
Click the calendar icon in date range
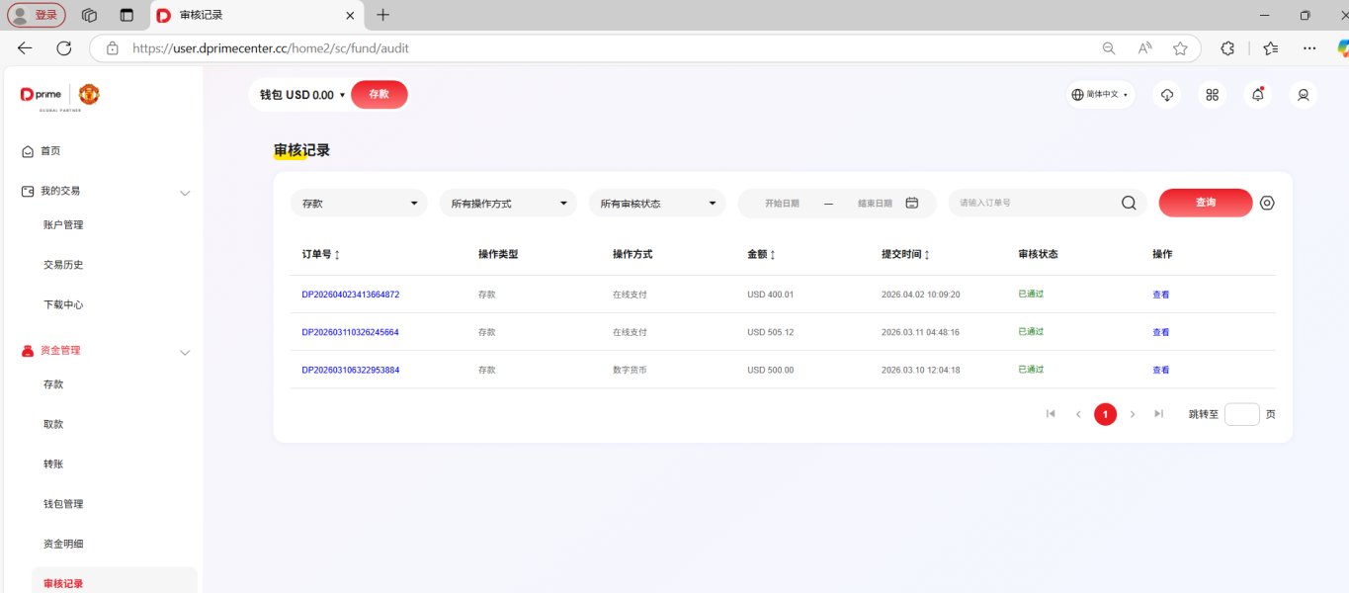coord(912,204)
